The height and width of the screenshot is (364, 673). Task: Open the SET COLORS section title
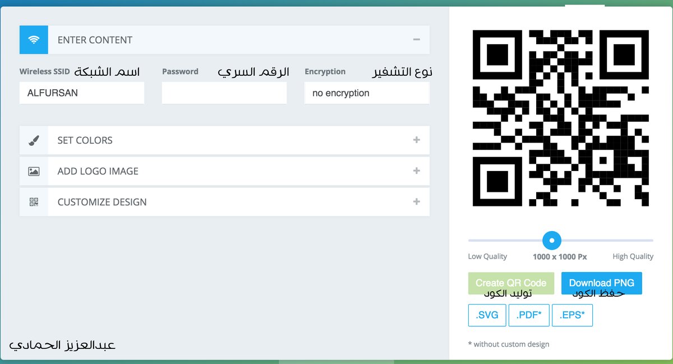coord(85,140)
